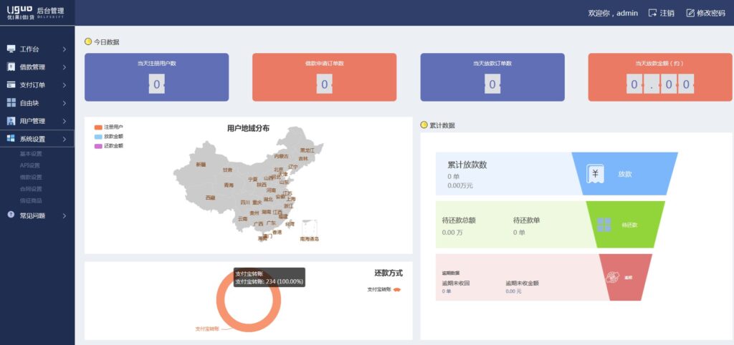
Task: Click the 待还款单 label
Action: click(x=527, y=220)
